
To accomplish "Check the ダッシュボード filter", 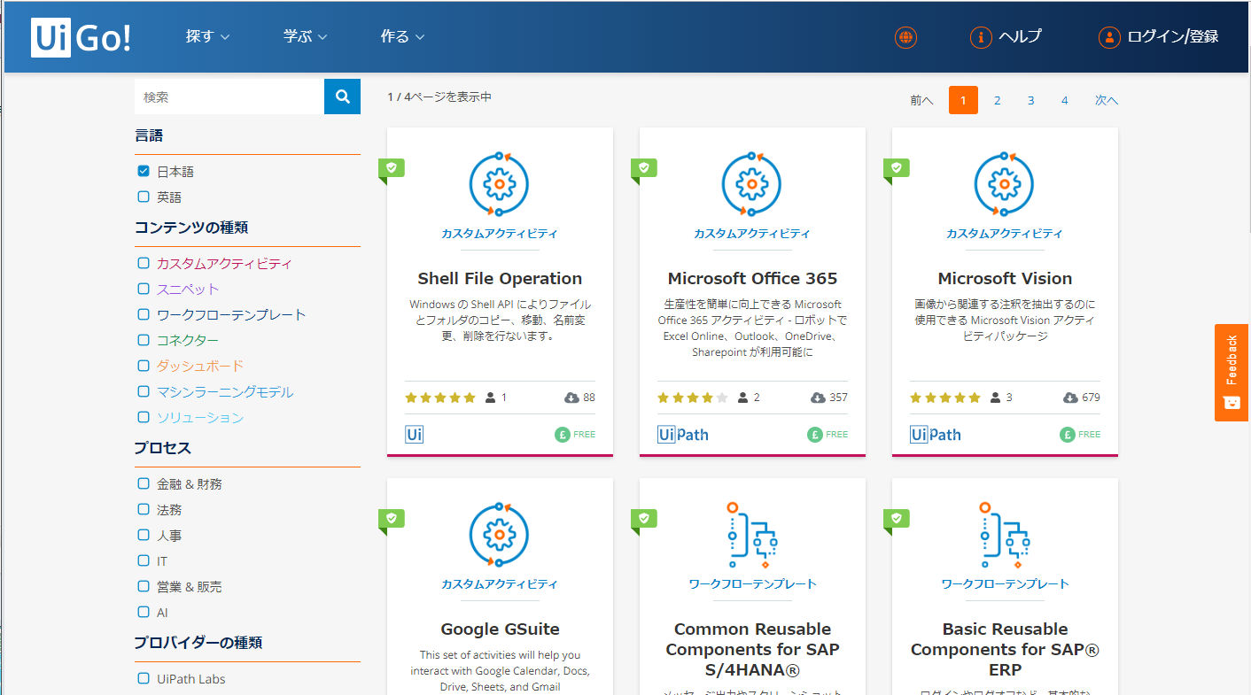I will [x=144, y=366].
